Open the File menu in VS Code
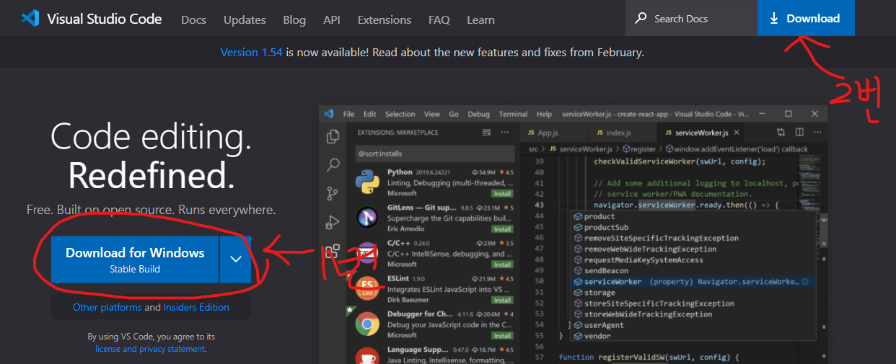 349,114
